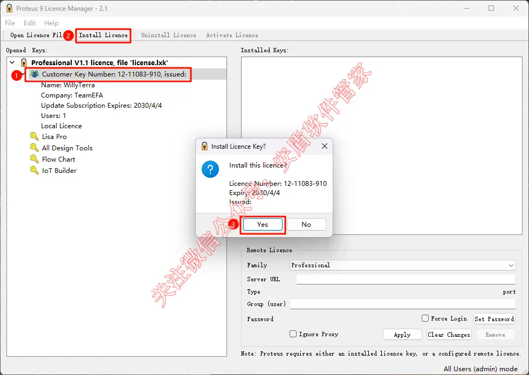Open the File menu
This screenshot has width=529, height=375.
pos(10,23)
